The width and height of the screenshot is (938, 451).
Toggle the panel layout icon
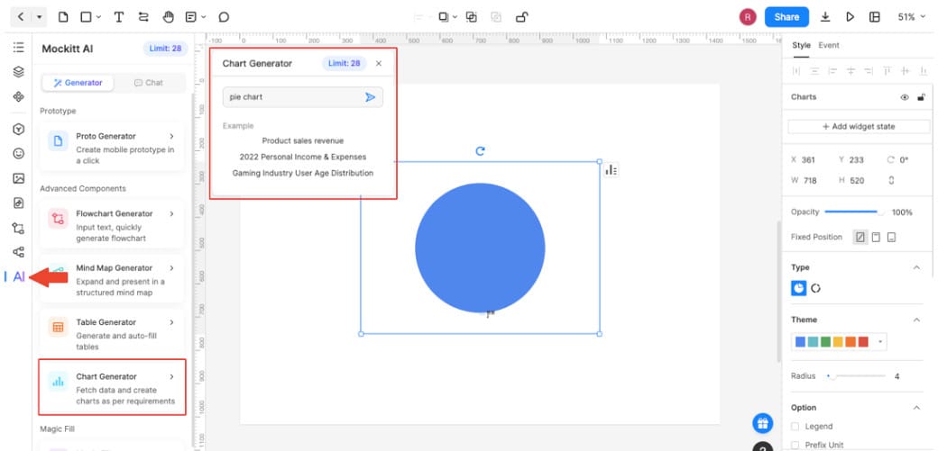pos(875,17)
